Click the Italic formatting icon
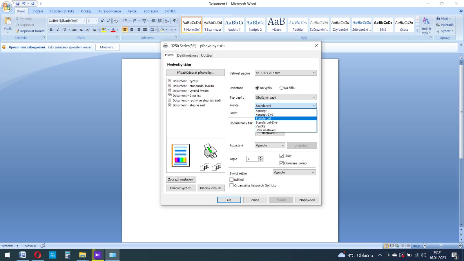The width and height of the screenshot is (464, 261). click(x=58, y=30)
